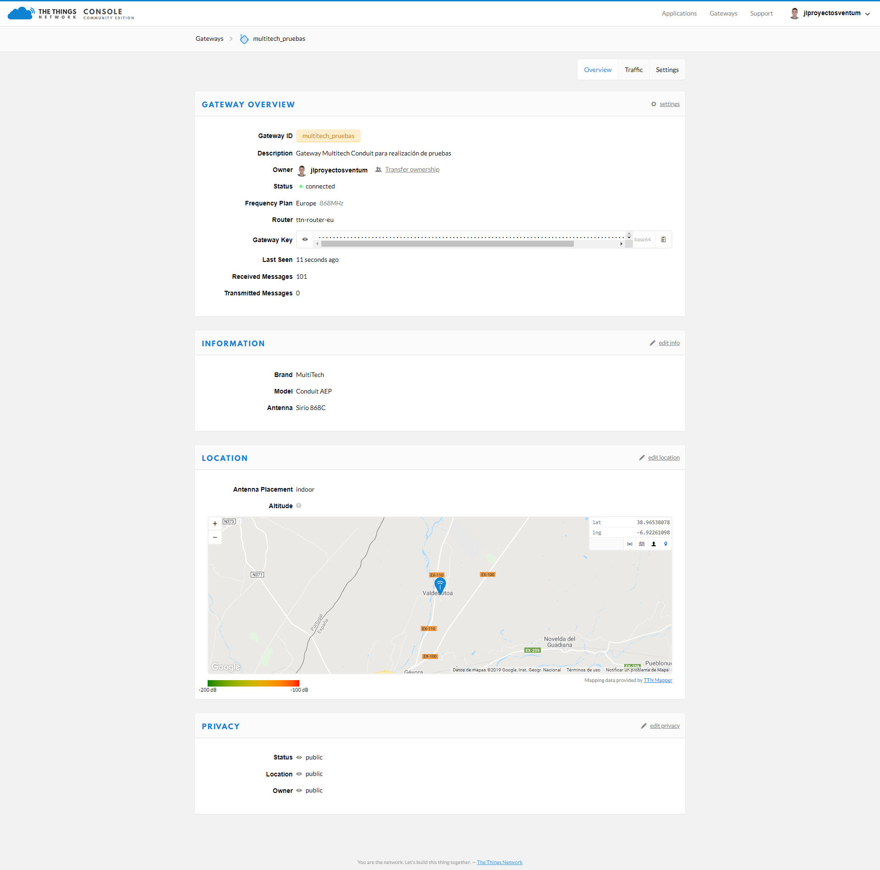
Task: Click the Received Messages count 101
Action: [x=302, y=277]
